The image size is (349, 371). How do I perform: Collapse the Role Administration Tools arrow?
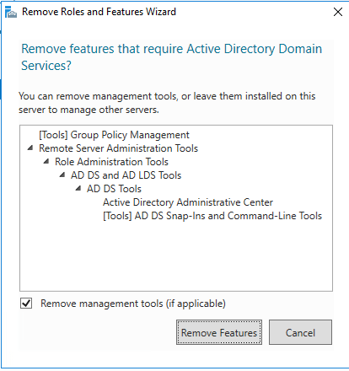point(46,161)
